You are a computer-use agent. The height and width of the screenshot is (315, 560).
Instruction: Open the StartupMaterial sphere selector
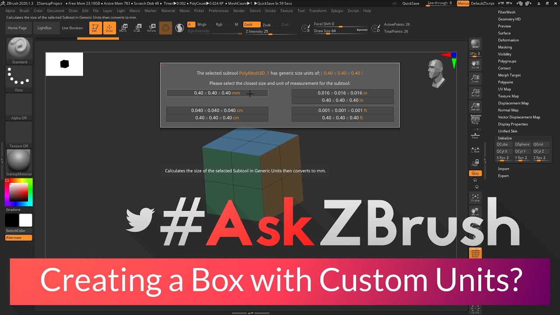pos(19,162)
